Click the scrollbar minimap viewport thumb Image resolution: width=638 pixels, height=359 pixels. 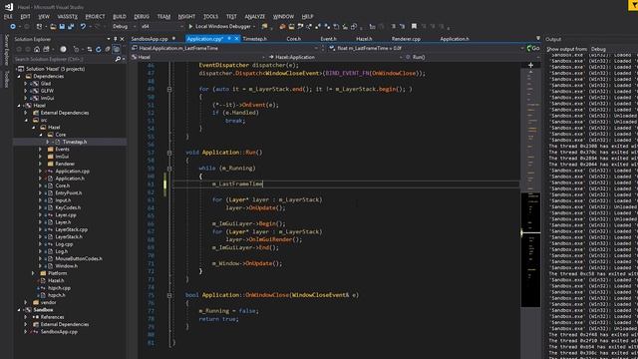[x=530, y=250]
